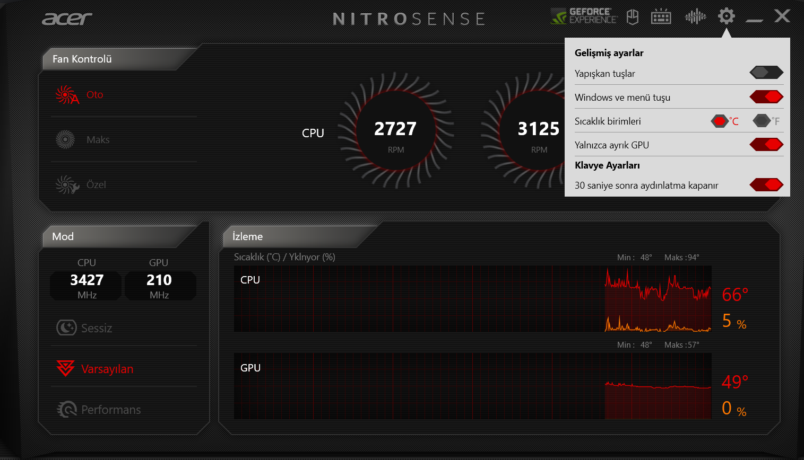Close the settings gear popup

726,16
